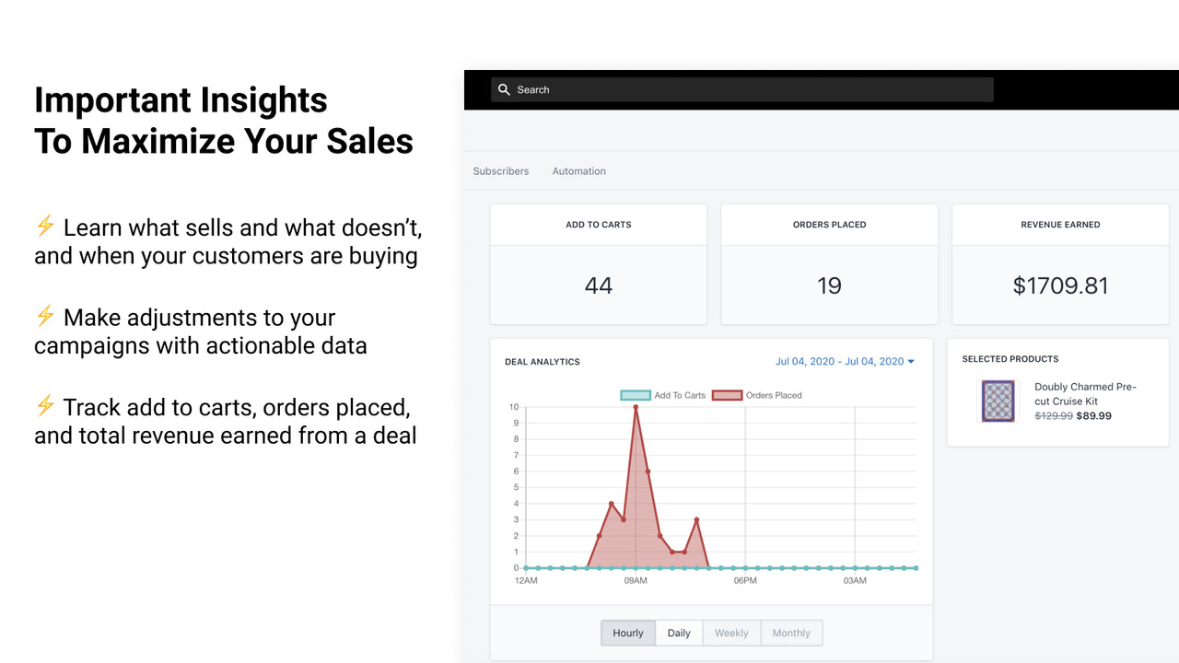Click the Doubly Charmed Cruise Kit product thumbnail

tap(998, 401)
